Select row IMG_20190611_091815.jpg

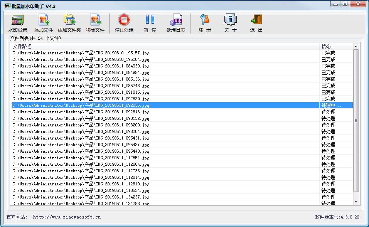point(182,92)
